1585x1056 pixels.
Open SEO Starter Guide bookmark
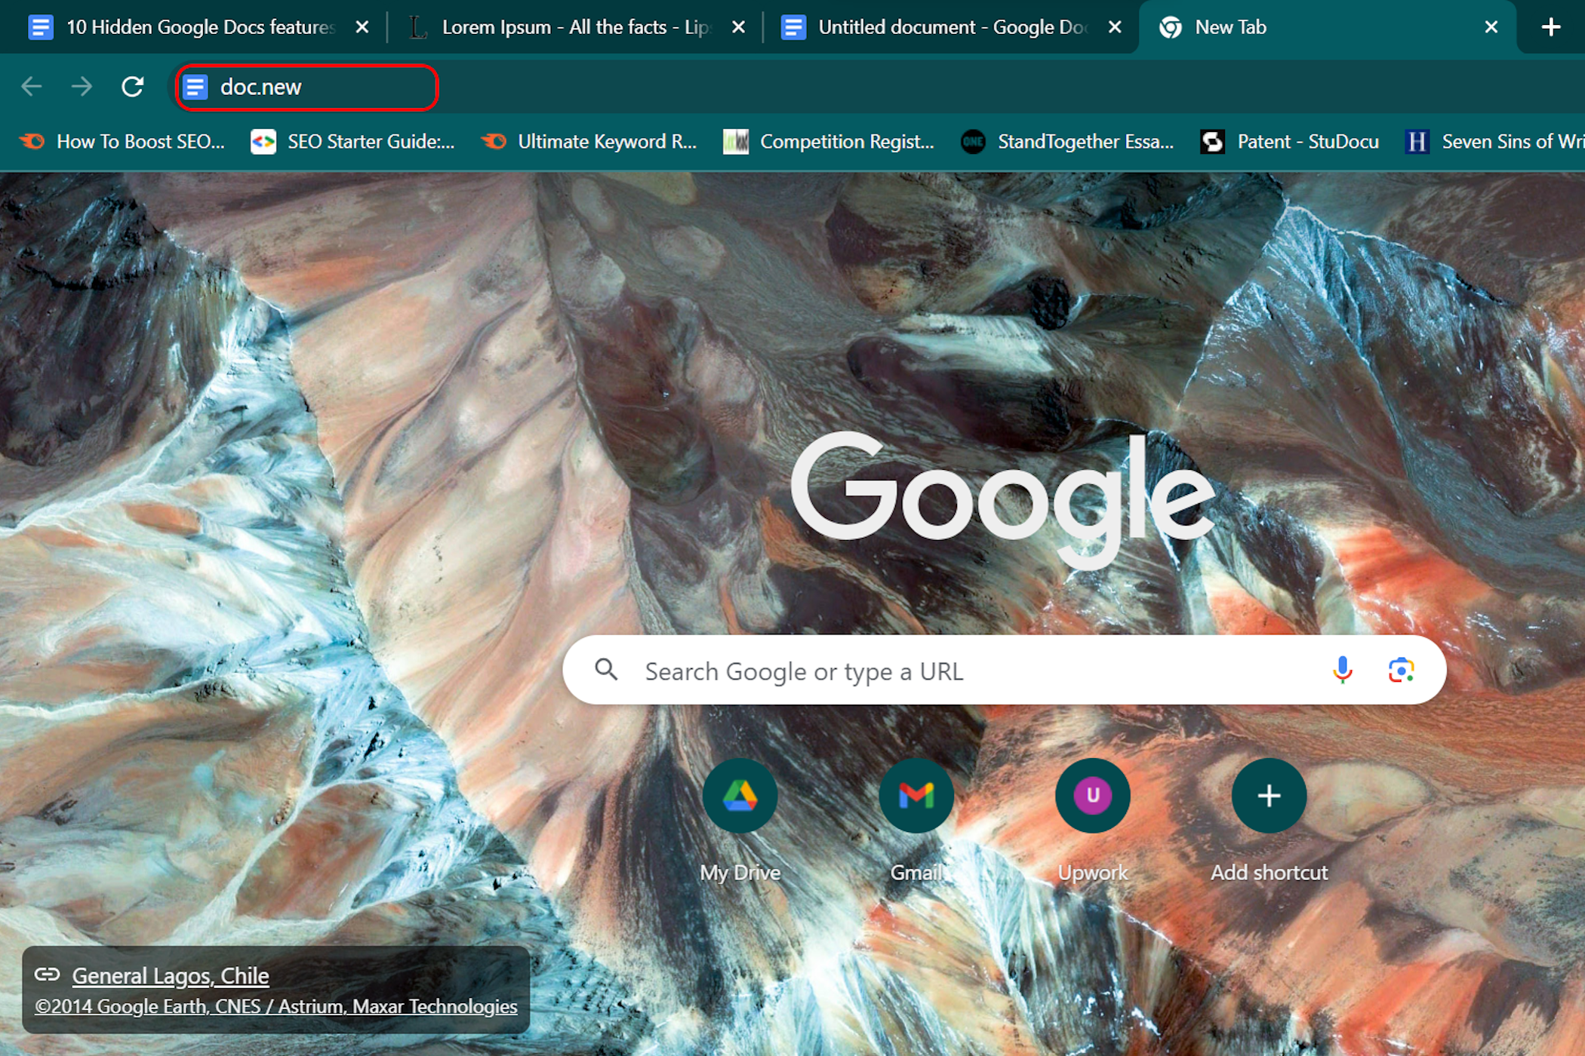355,142
